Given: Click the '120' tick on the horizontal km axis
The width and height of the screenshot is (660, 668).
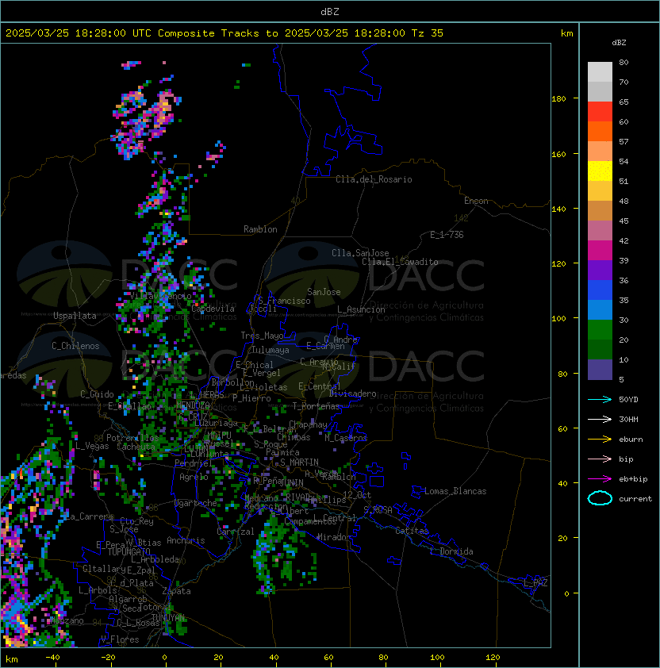Looking at the screenshot, I should 493,658.
